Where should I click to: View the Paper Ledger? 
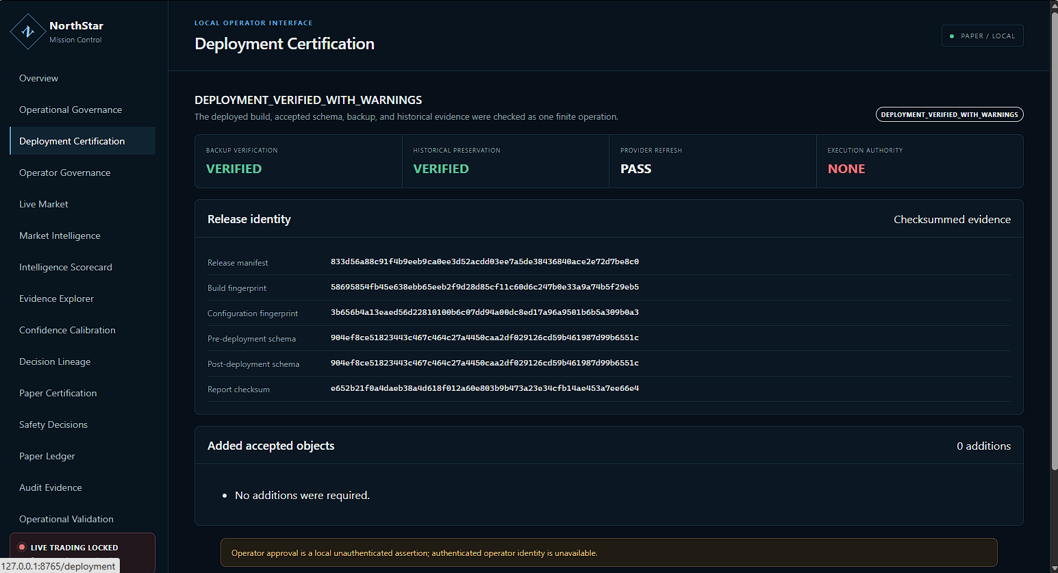tap(82, 456)
